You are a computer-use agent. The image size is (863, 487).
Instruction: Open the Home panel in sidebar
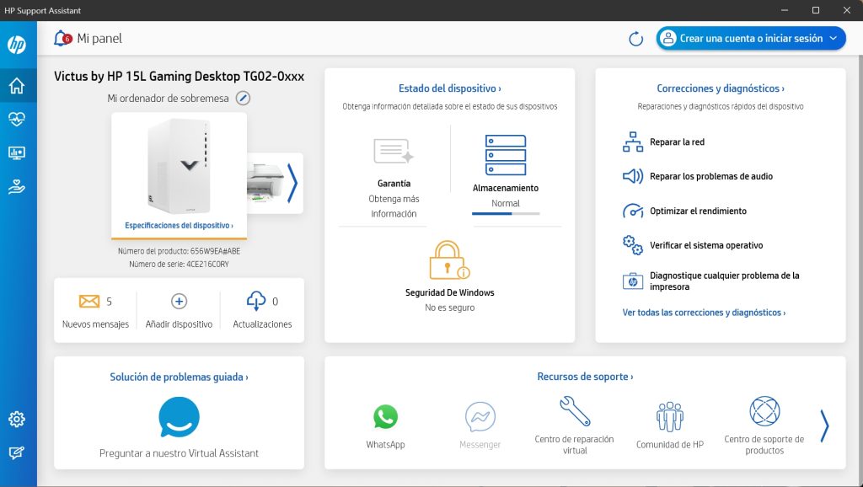point(17,85)
